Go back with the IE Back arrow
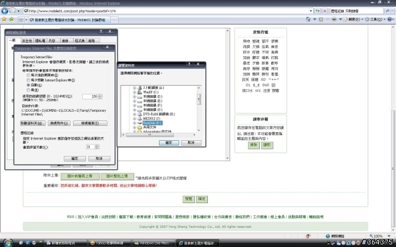Screen dimensions: 396x247 (4, 11)
